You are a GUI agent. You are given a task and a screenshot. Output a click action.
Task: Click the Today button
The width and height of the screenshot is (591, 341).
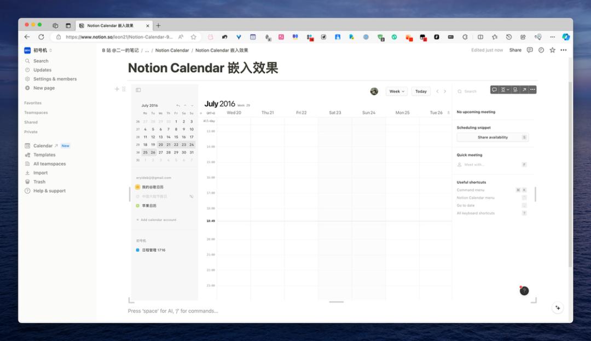coord(421,91)
